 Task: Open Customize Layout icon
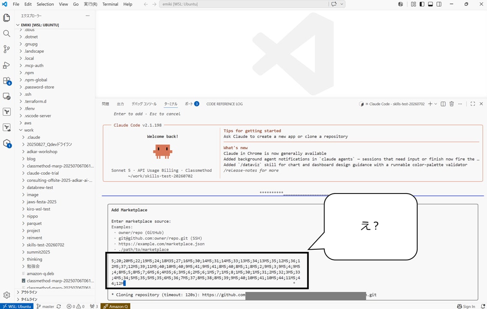click(x=413, y=4)
